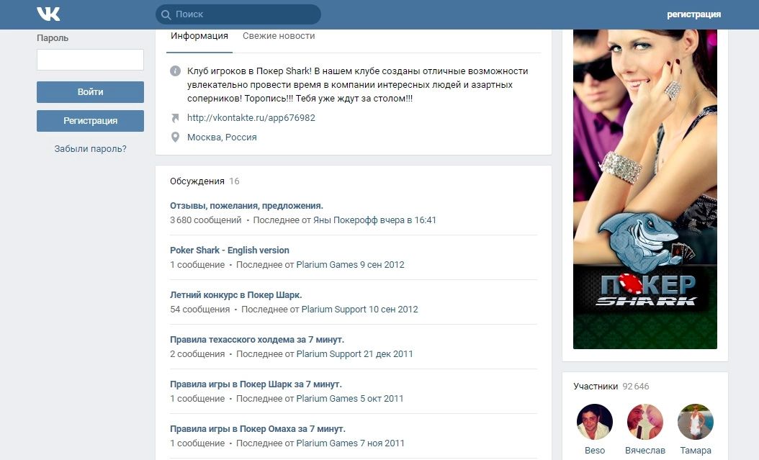Click Beso's profile avatar
Image resolution: width=759 pixels, height=460 pixels.
594,422
